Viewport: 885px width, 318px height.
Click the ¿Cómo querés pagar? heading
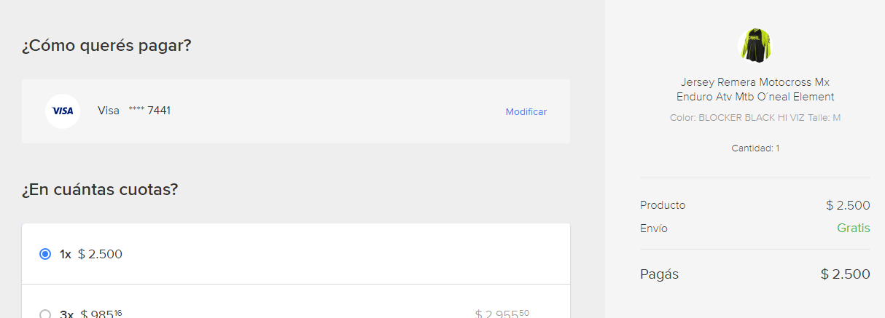coord(106,46)
